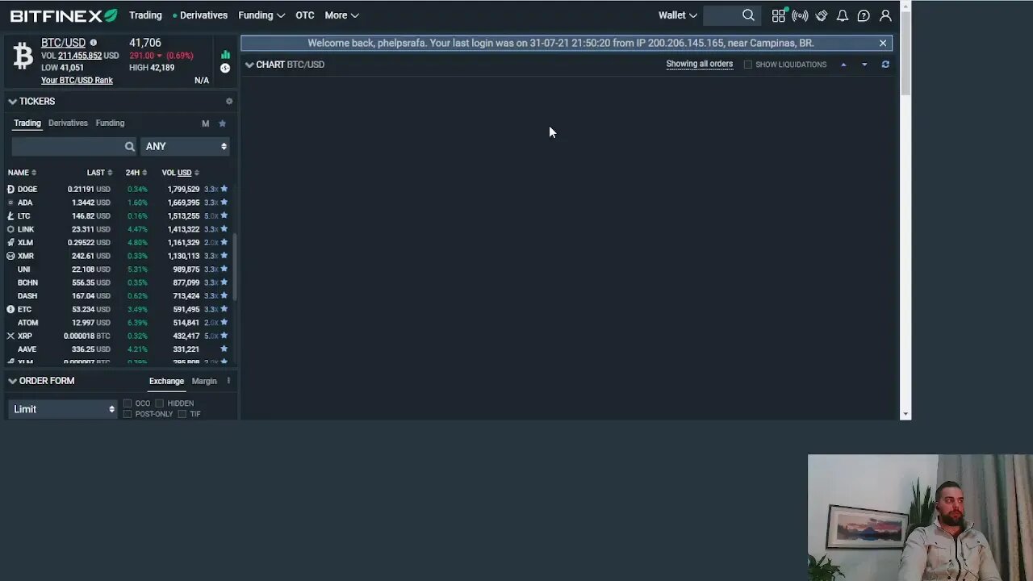Click the chart panel up arrow
1033x581 pixels.
(x=843, y=65)
